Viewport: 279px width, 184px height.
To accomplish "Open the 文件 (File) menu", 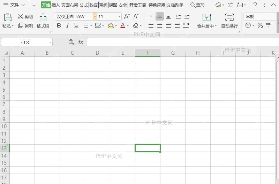I will [x=14, y=5].
